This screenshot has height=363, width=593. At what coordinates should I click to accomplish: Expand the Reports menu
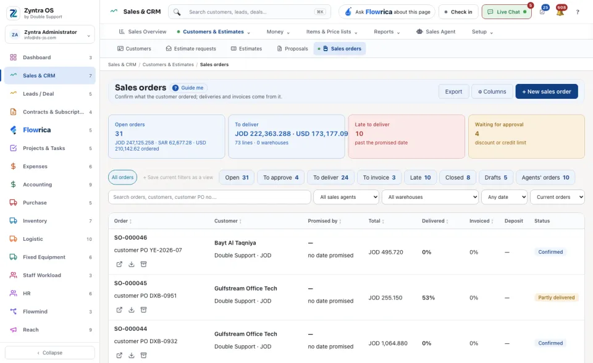[387, 31]
